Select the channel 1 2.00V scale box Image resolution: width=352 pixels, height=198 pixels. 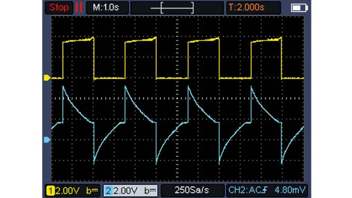[72, 191]
